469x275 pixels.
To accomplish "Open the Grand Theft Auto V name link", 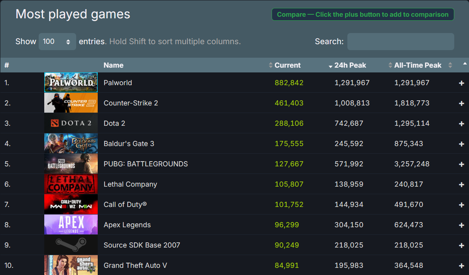I will 135,265.
